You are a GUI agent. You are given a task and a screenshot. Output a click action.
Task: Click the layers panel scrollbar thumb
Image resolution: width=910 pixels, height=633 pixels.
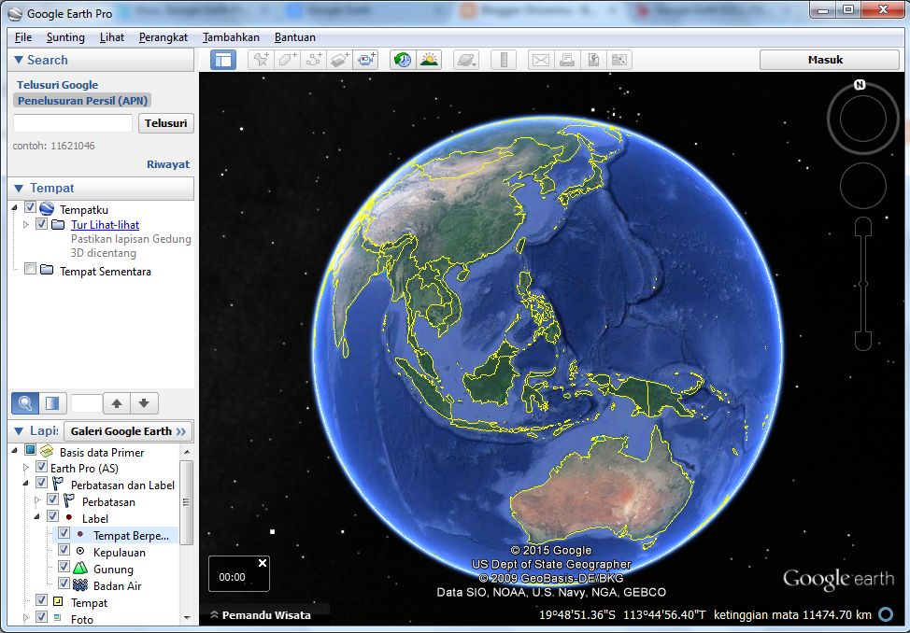click(x=186, y=502)
